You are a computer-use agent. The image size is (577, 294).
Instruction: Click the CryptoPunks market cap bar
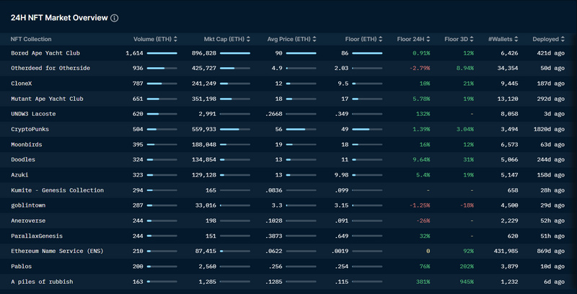[x=234, y=129]
